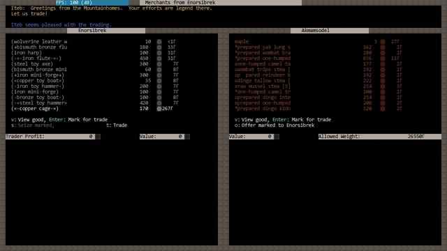This screenshot has height=251, width=447.
Task: Click the currency icon beside Akmamsodel Value total
Action: pos(277,137)
